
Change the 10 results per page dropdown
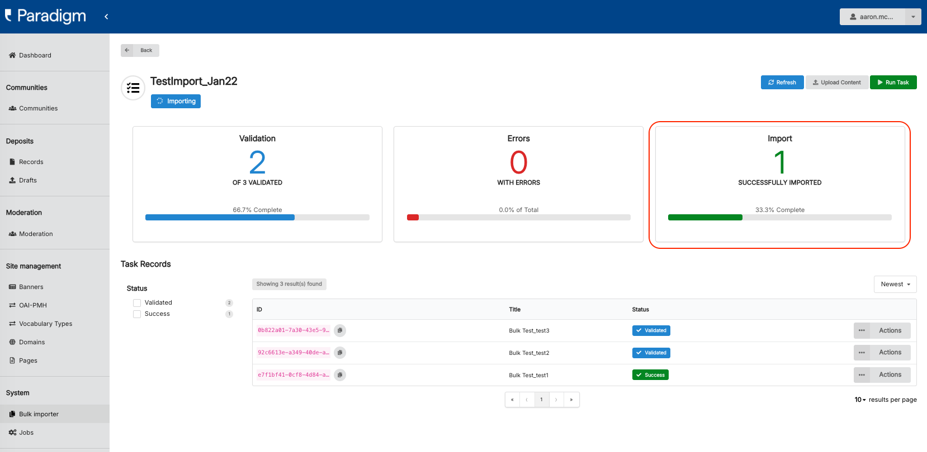tap(860, 400)
